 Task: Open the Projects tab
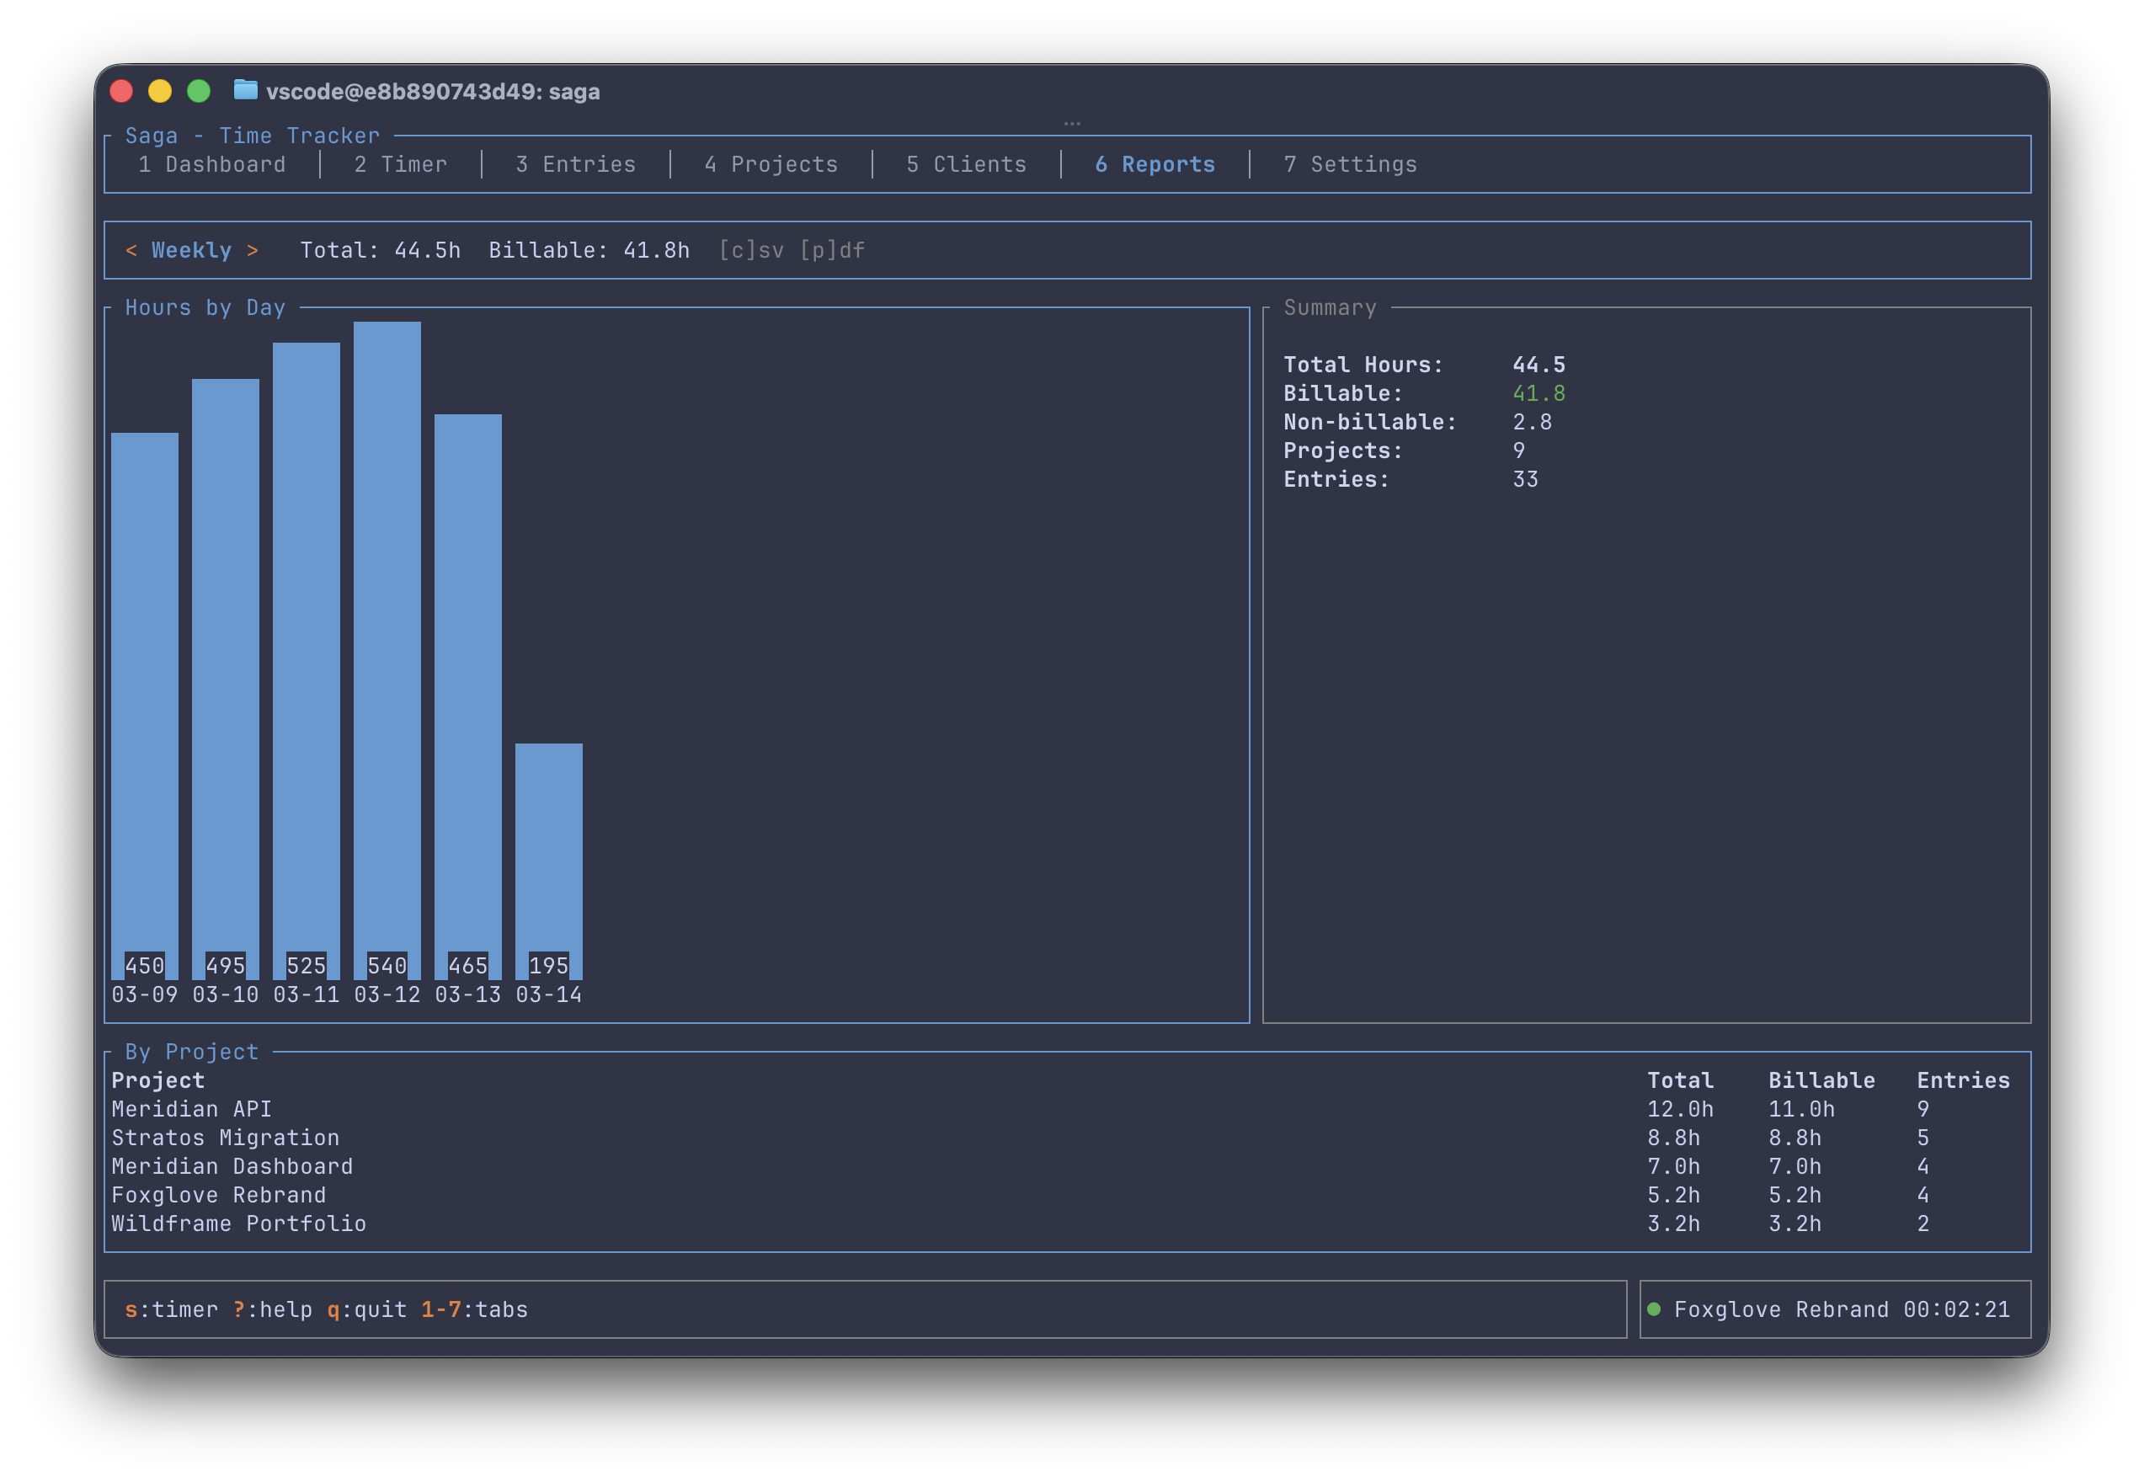(x=771, y=164)
